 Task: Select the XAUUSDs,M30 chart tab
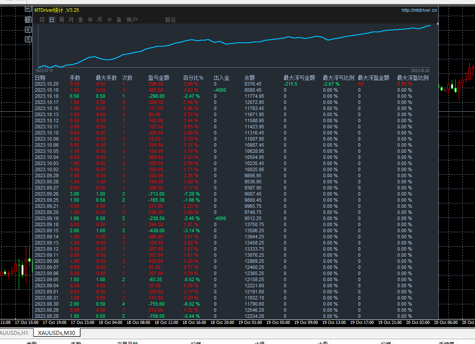(x=57, y=333)
